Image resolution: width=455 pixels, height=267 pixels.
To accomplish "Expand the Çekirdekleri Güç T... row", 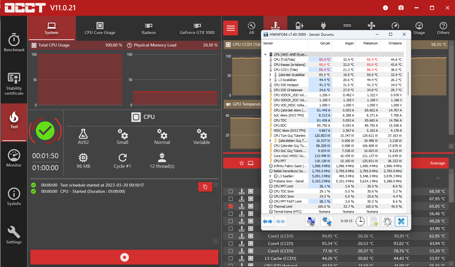I will (270, 141).
